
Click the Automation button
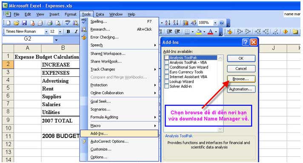[241, 89]
